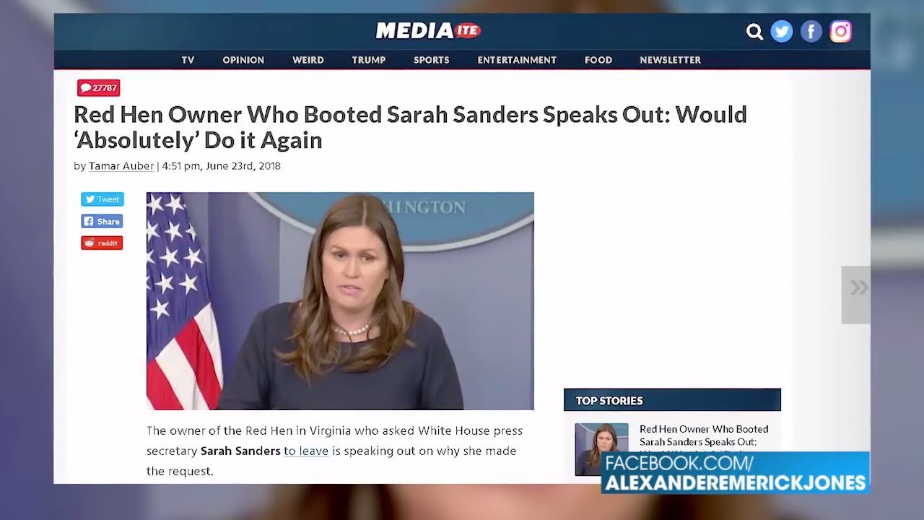Open the TV menu item
This screenshot has width=924, height=520.
click(x=188, y=60)
